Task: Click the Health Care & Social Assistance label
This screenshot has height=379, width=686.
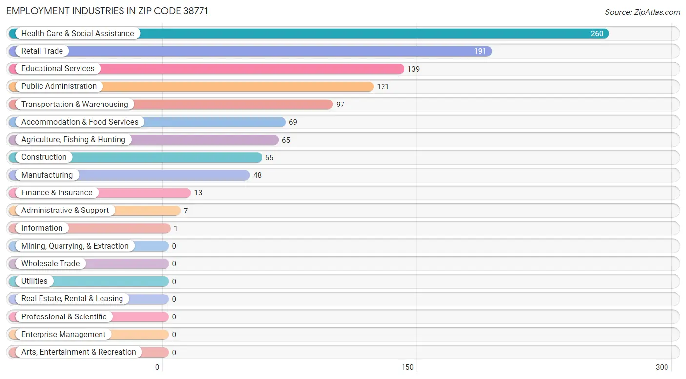Action: click(78, 33)
